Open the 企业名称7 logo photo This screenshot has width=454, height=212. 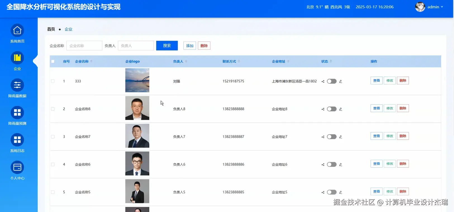click(x=137, y=136)
